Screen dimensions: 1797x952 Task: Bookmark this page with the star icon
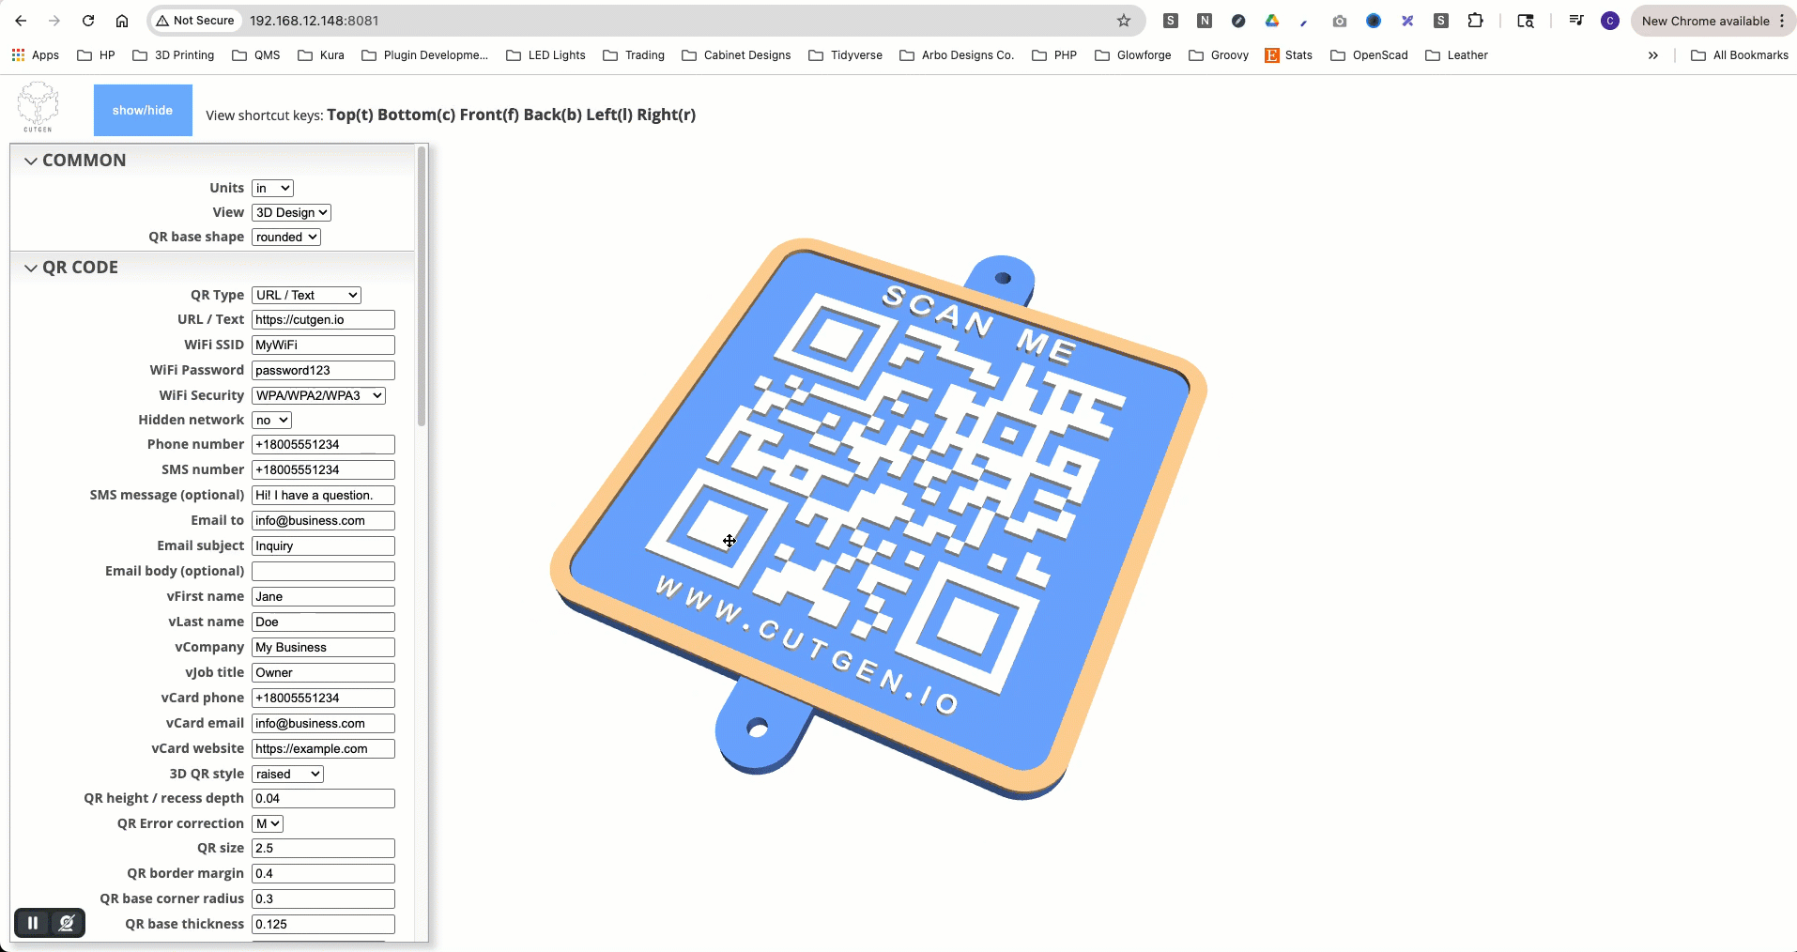tap(1124, 21)
